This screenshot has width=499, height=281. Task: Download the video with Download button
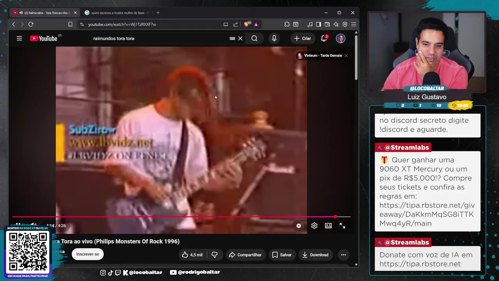(x=315, y=255)
